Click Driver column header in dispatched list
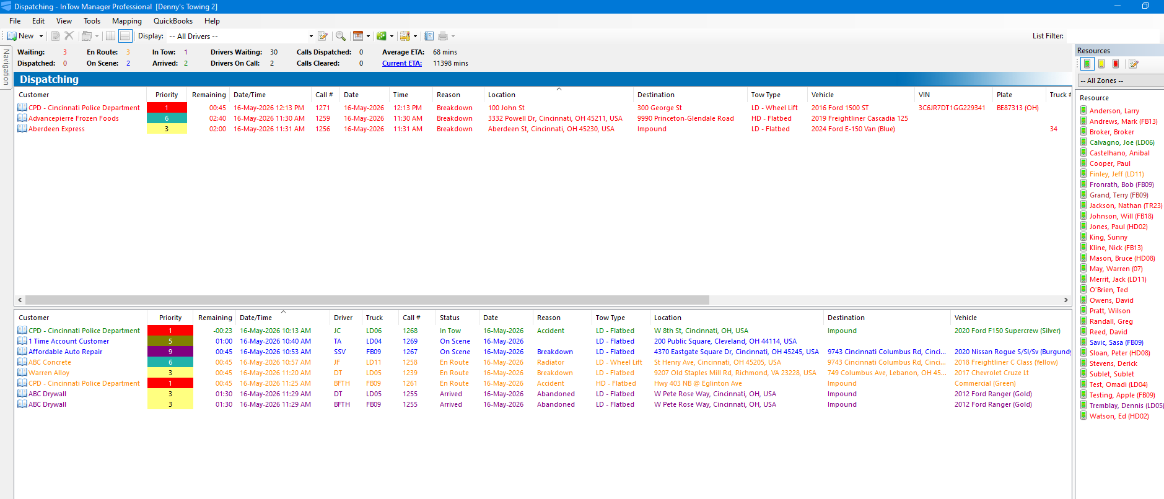Screen dimensions: 1164x499 [346, 318]
